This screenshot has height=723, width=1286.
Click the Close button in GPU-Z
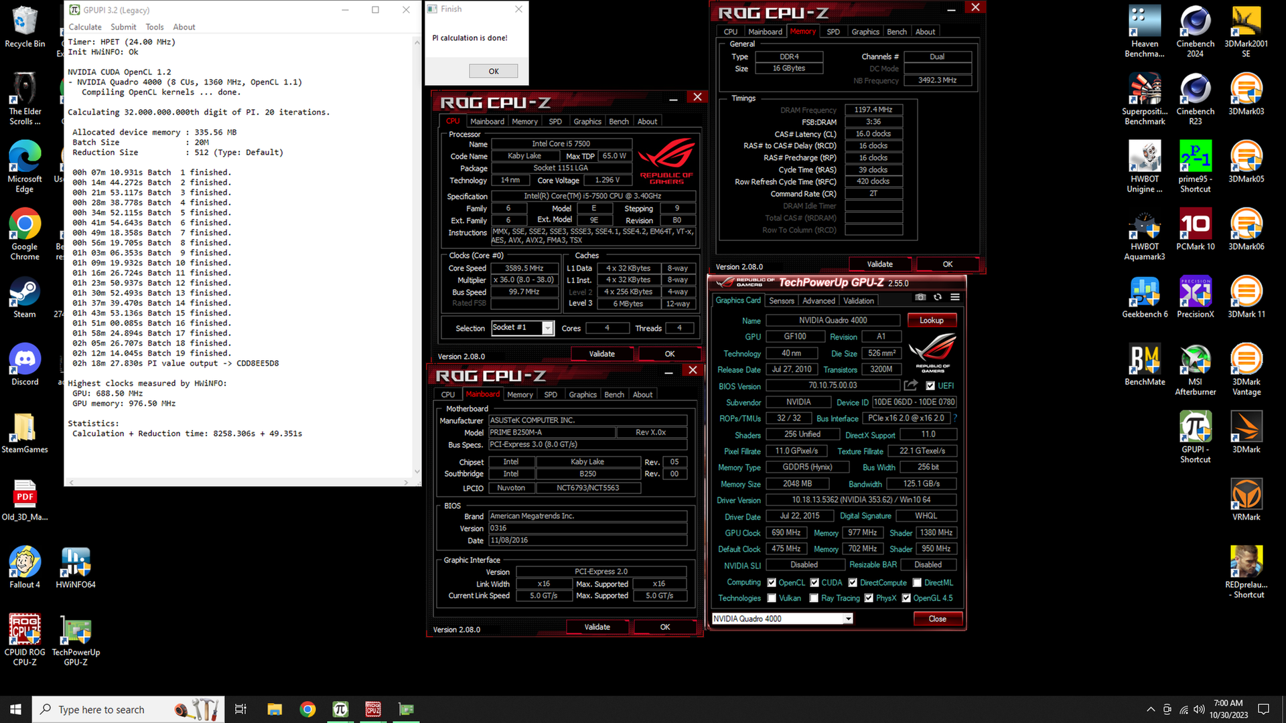pyautogui.click(x=938, y=619)
